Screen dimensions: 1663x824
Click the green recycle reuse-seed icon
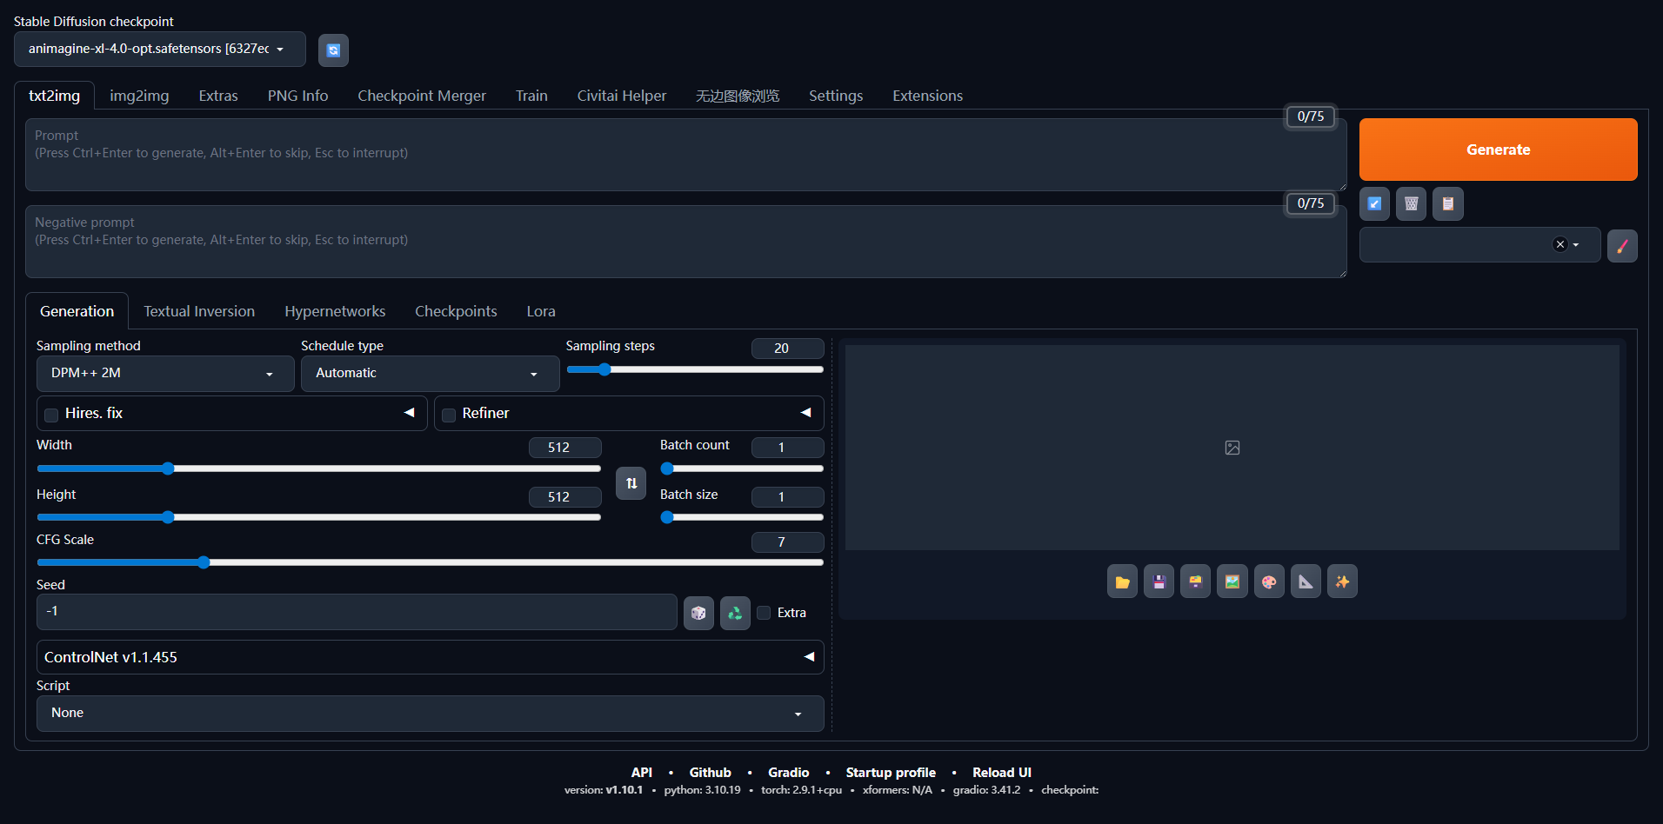735,613
